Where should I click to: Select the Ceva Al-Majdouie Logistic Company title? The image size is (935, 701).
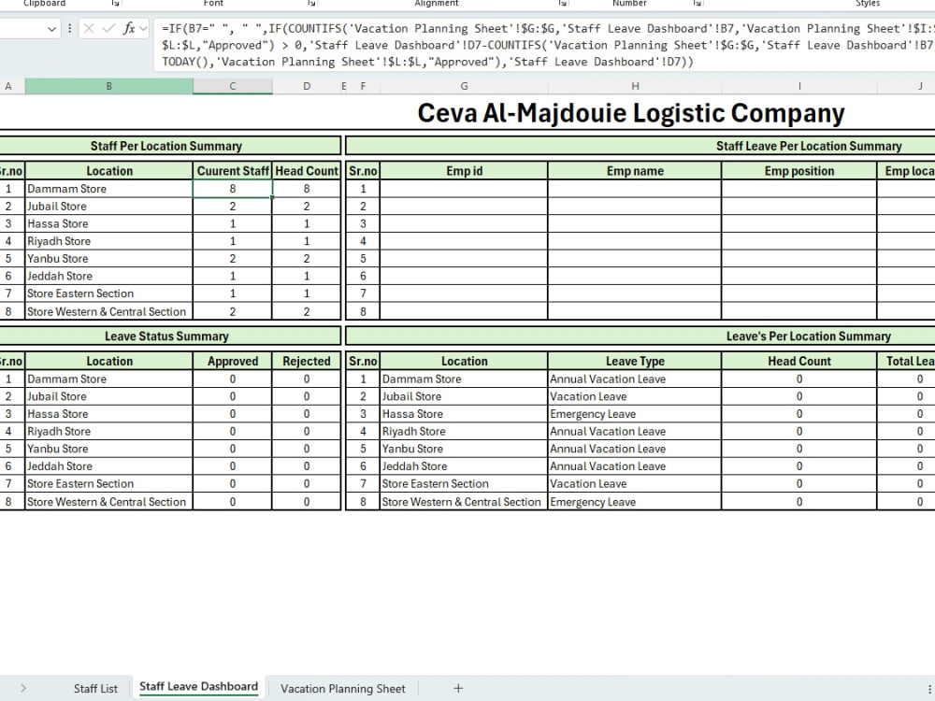point(631,113)
